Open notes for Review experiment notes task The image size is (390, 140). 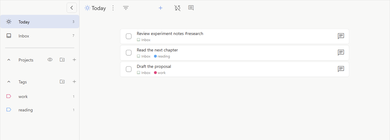(x=341, y=36)
